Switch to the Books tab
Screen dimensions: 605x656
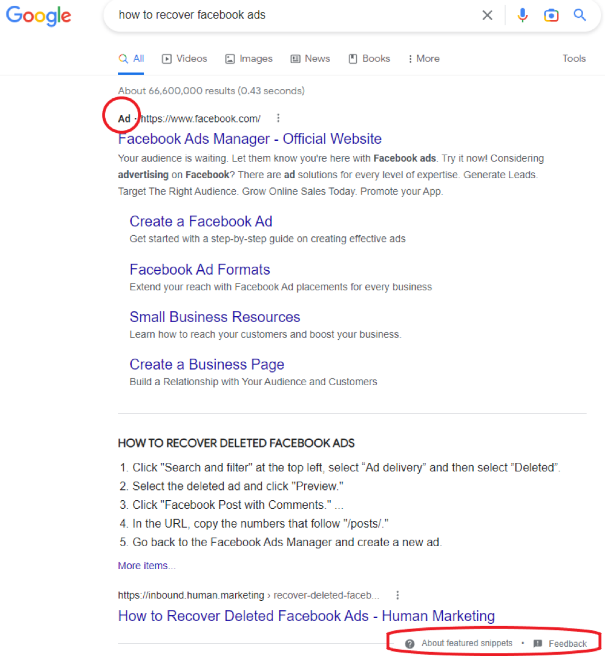click(x=369, y=59)
